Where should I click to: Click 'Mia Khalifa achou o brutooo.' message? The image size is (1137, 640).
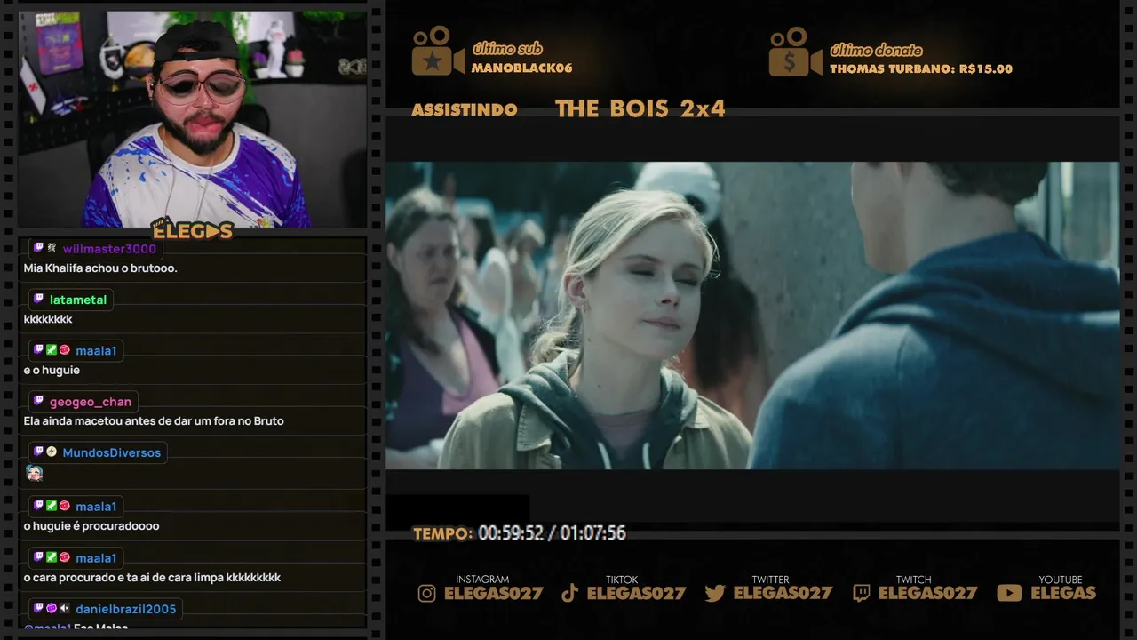click(100, 268)
